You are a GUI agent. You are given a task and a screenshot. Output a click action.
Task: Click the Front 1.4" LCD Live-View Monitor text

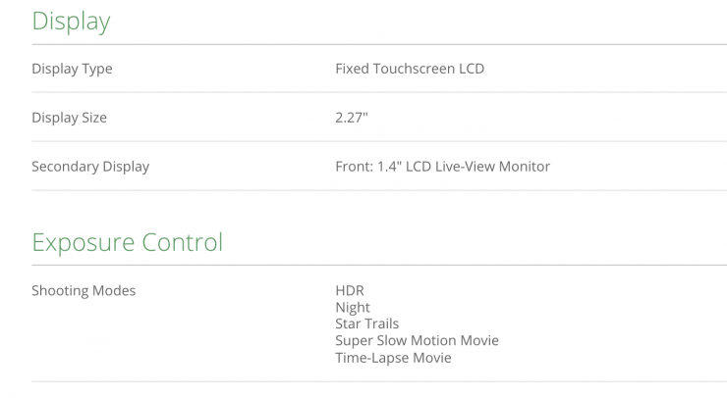442,167
